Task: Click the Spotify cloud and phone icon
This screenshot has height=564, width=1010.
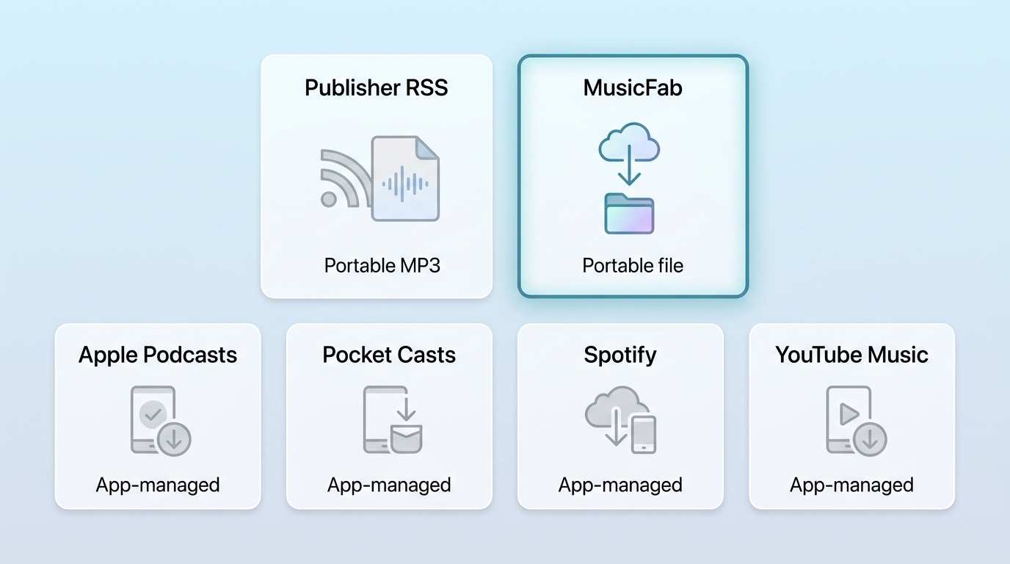Action: click(x=621, y=420)
